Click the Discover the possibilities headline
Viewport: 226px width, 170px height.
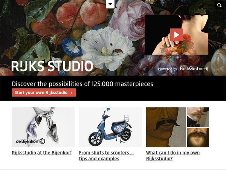(x=82, y=84)
